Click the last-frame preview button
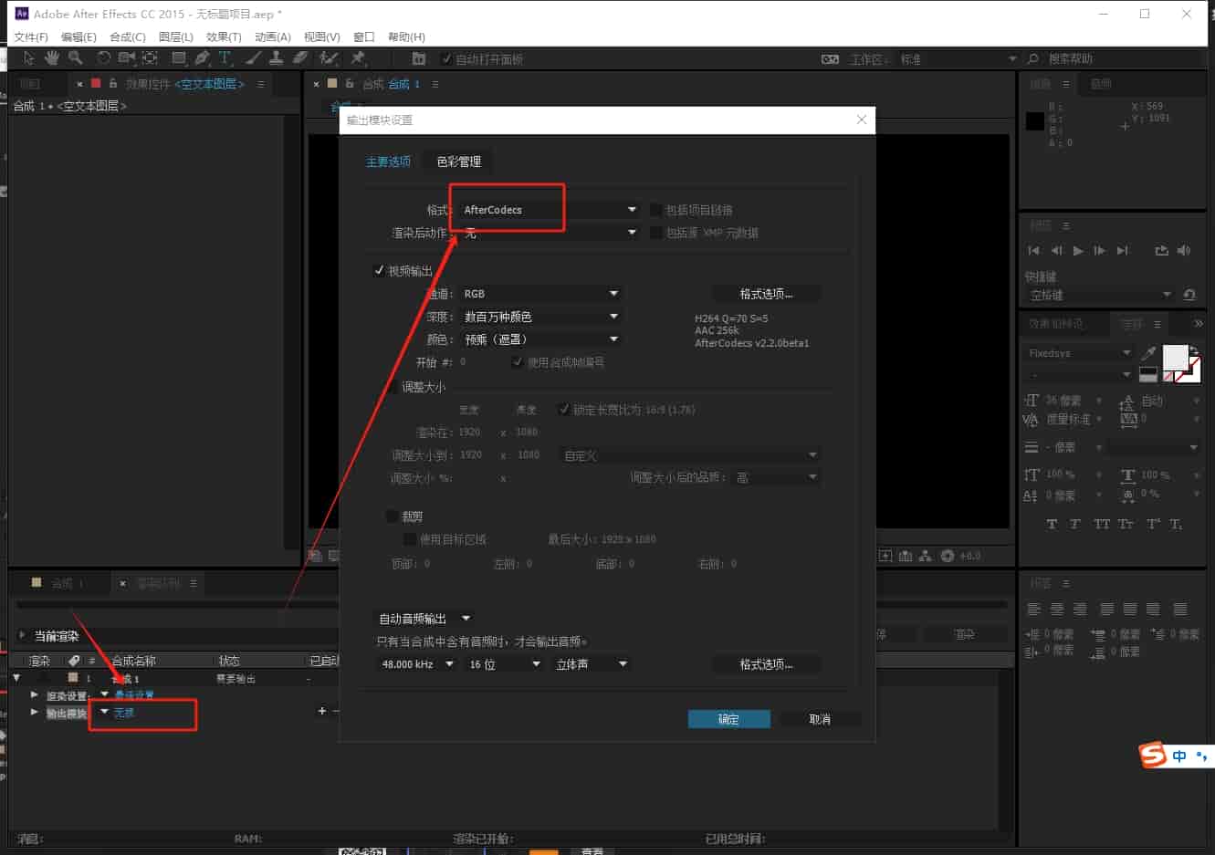Image resolution: width=1215 pixels, height=855 pixels. click(1122, 250)
